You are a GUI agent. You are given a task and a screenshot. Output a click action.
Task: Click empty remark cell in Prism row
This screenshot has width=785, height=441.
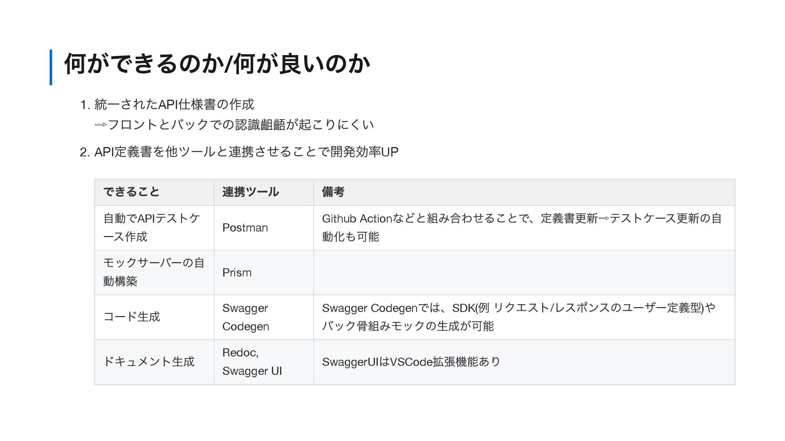tap(523, 273)
